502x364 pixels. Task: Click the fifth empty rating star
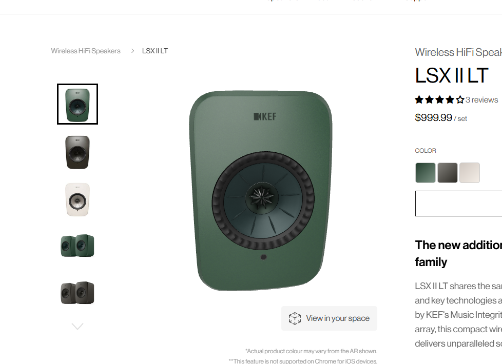click(x=460, y=100)
